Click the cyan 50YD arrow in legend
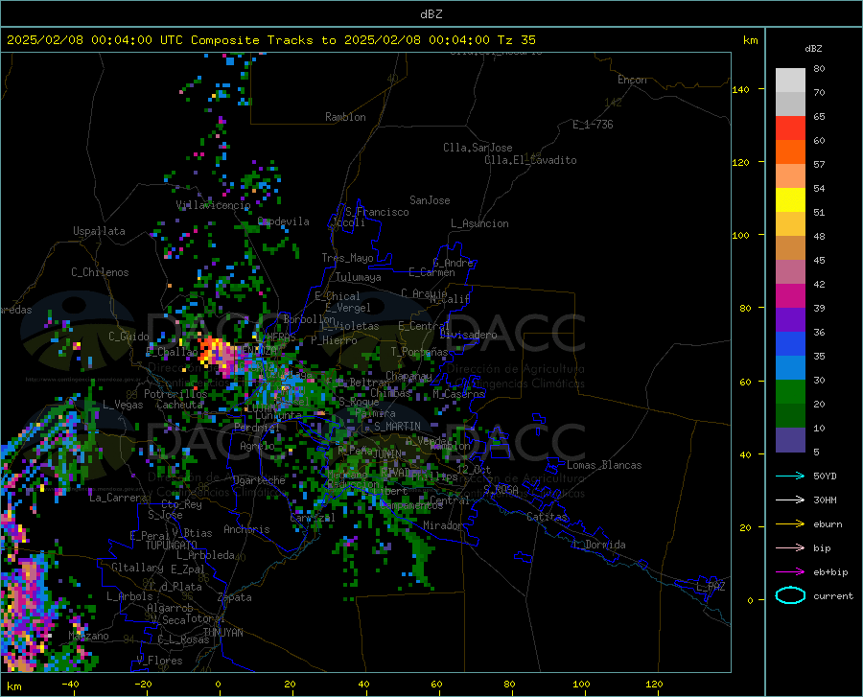Viewport: 863px width, 697px height. tap(790, 476)
